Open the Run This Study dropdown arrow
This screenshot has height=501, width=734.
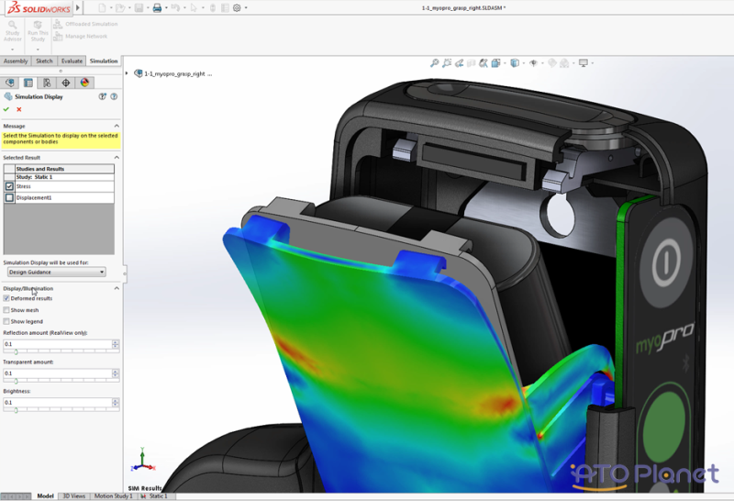click(x=38, y=50)
